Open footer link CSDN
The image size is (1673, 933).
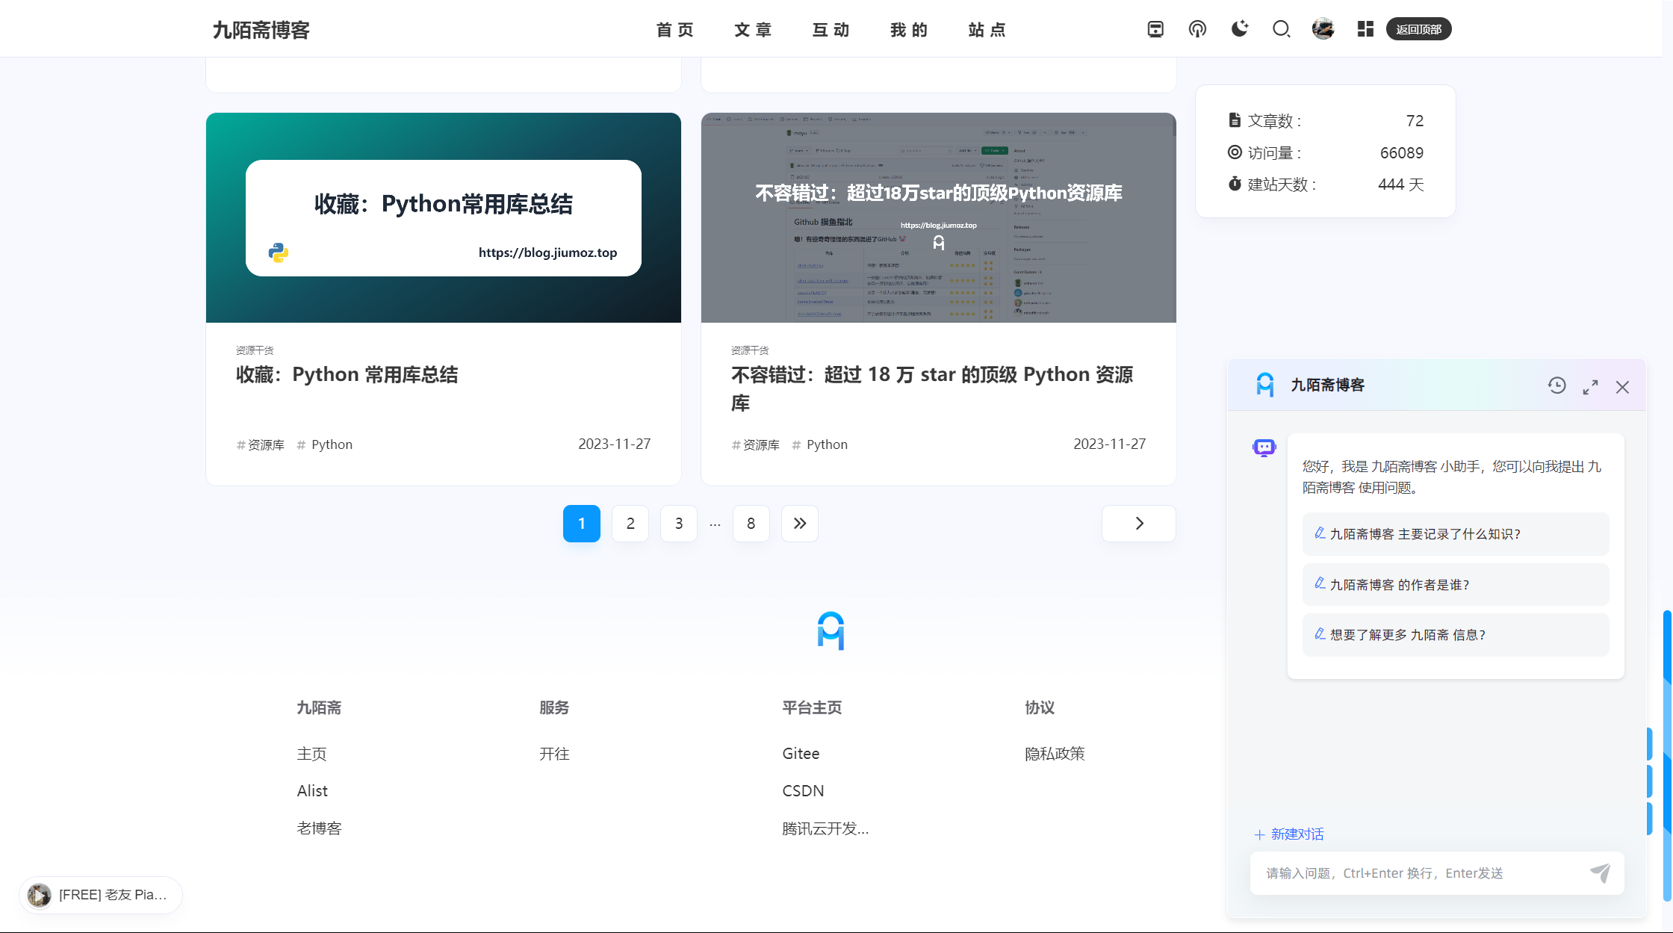click(x=803, y=791)
